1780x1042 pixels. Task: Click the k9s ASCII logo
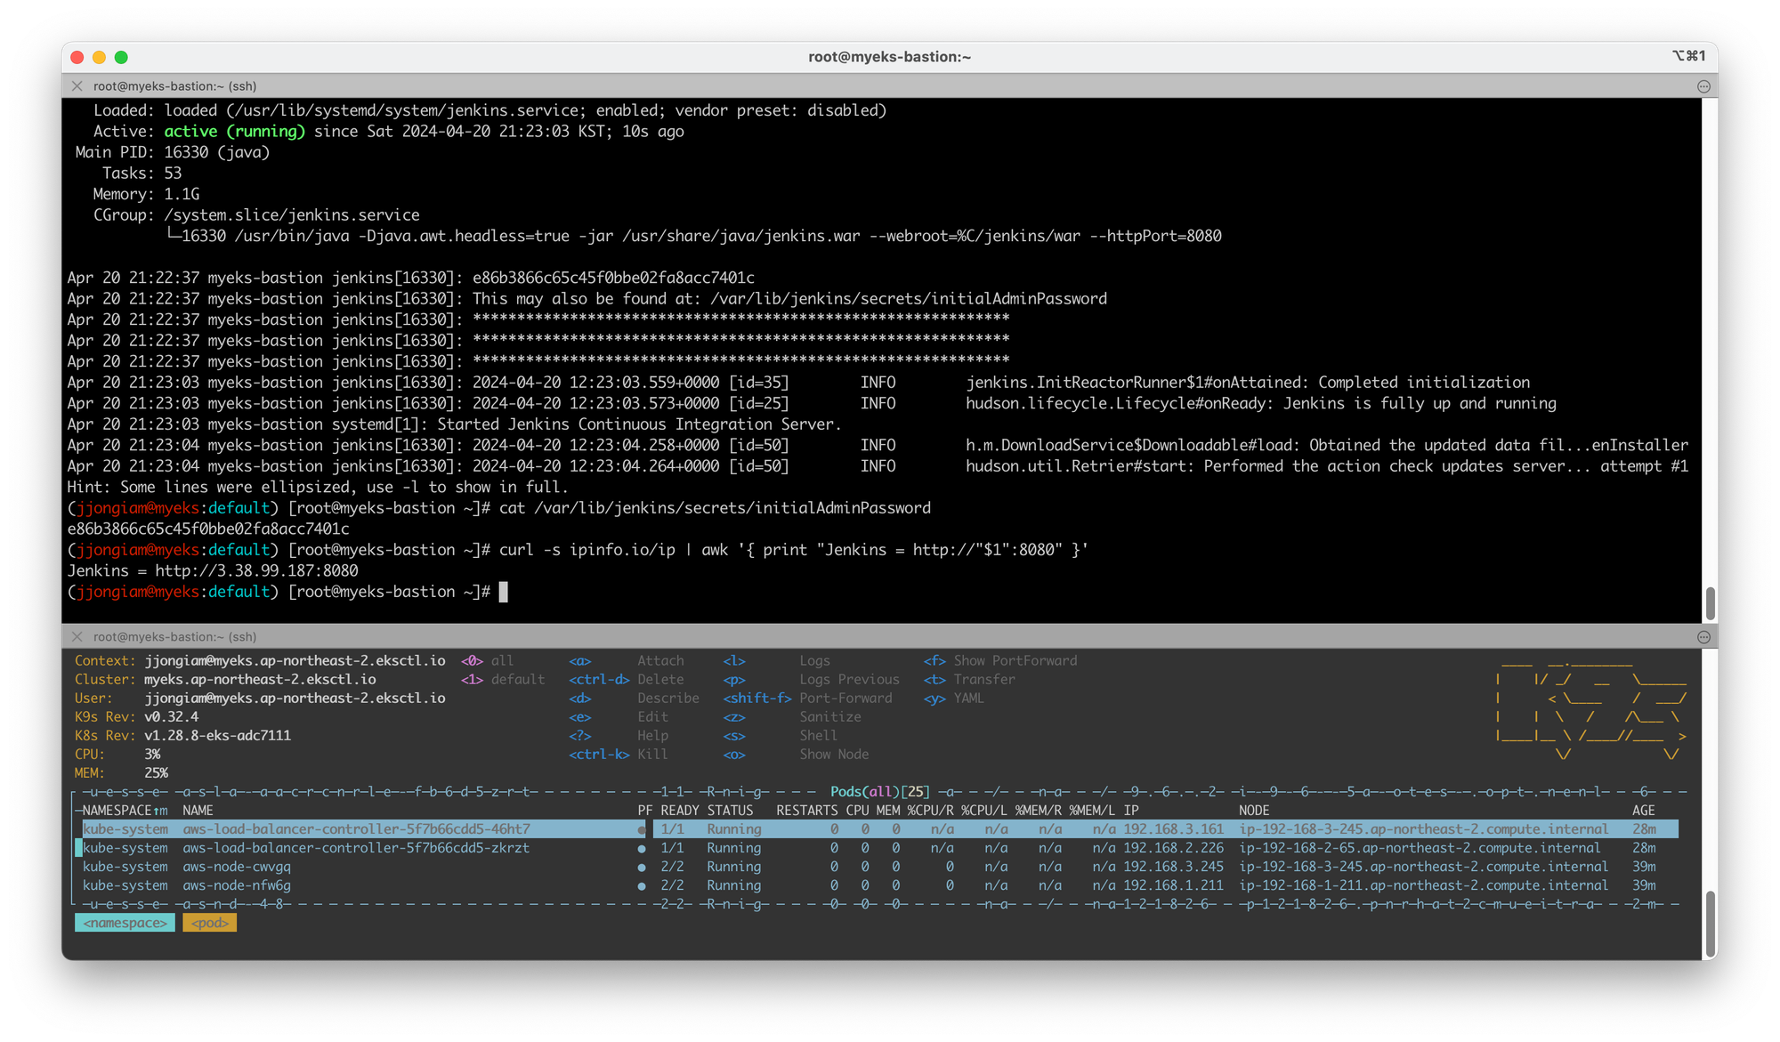click(x=1590, y=708)
